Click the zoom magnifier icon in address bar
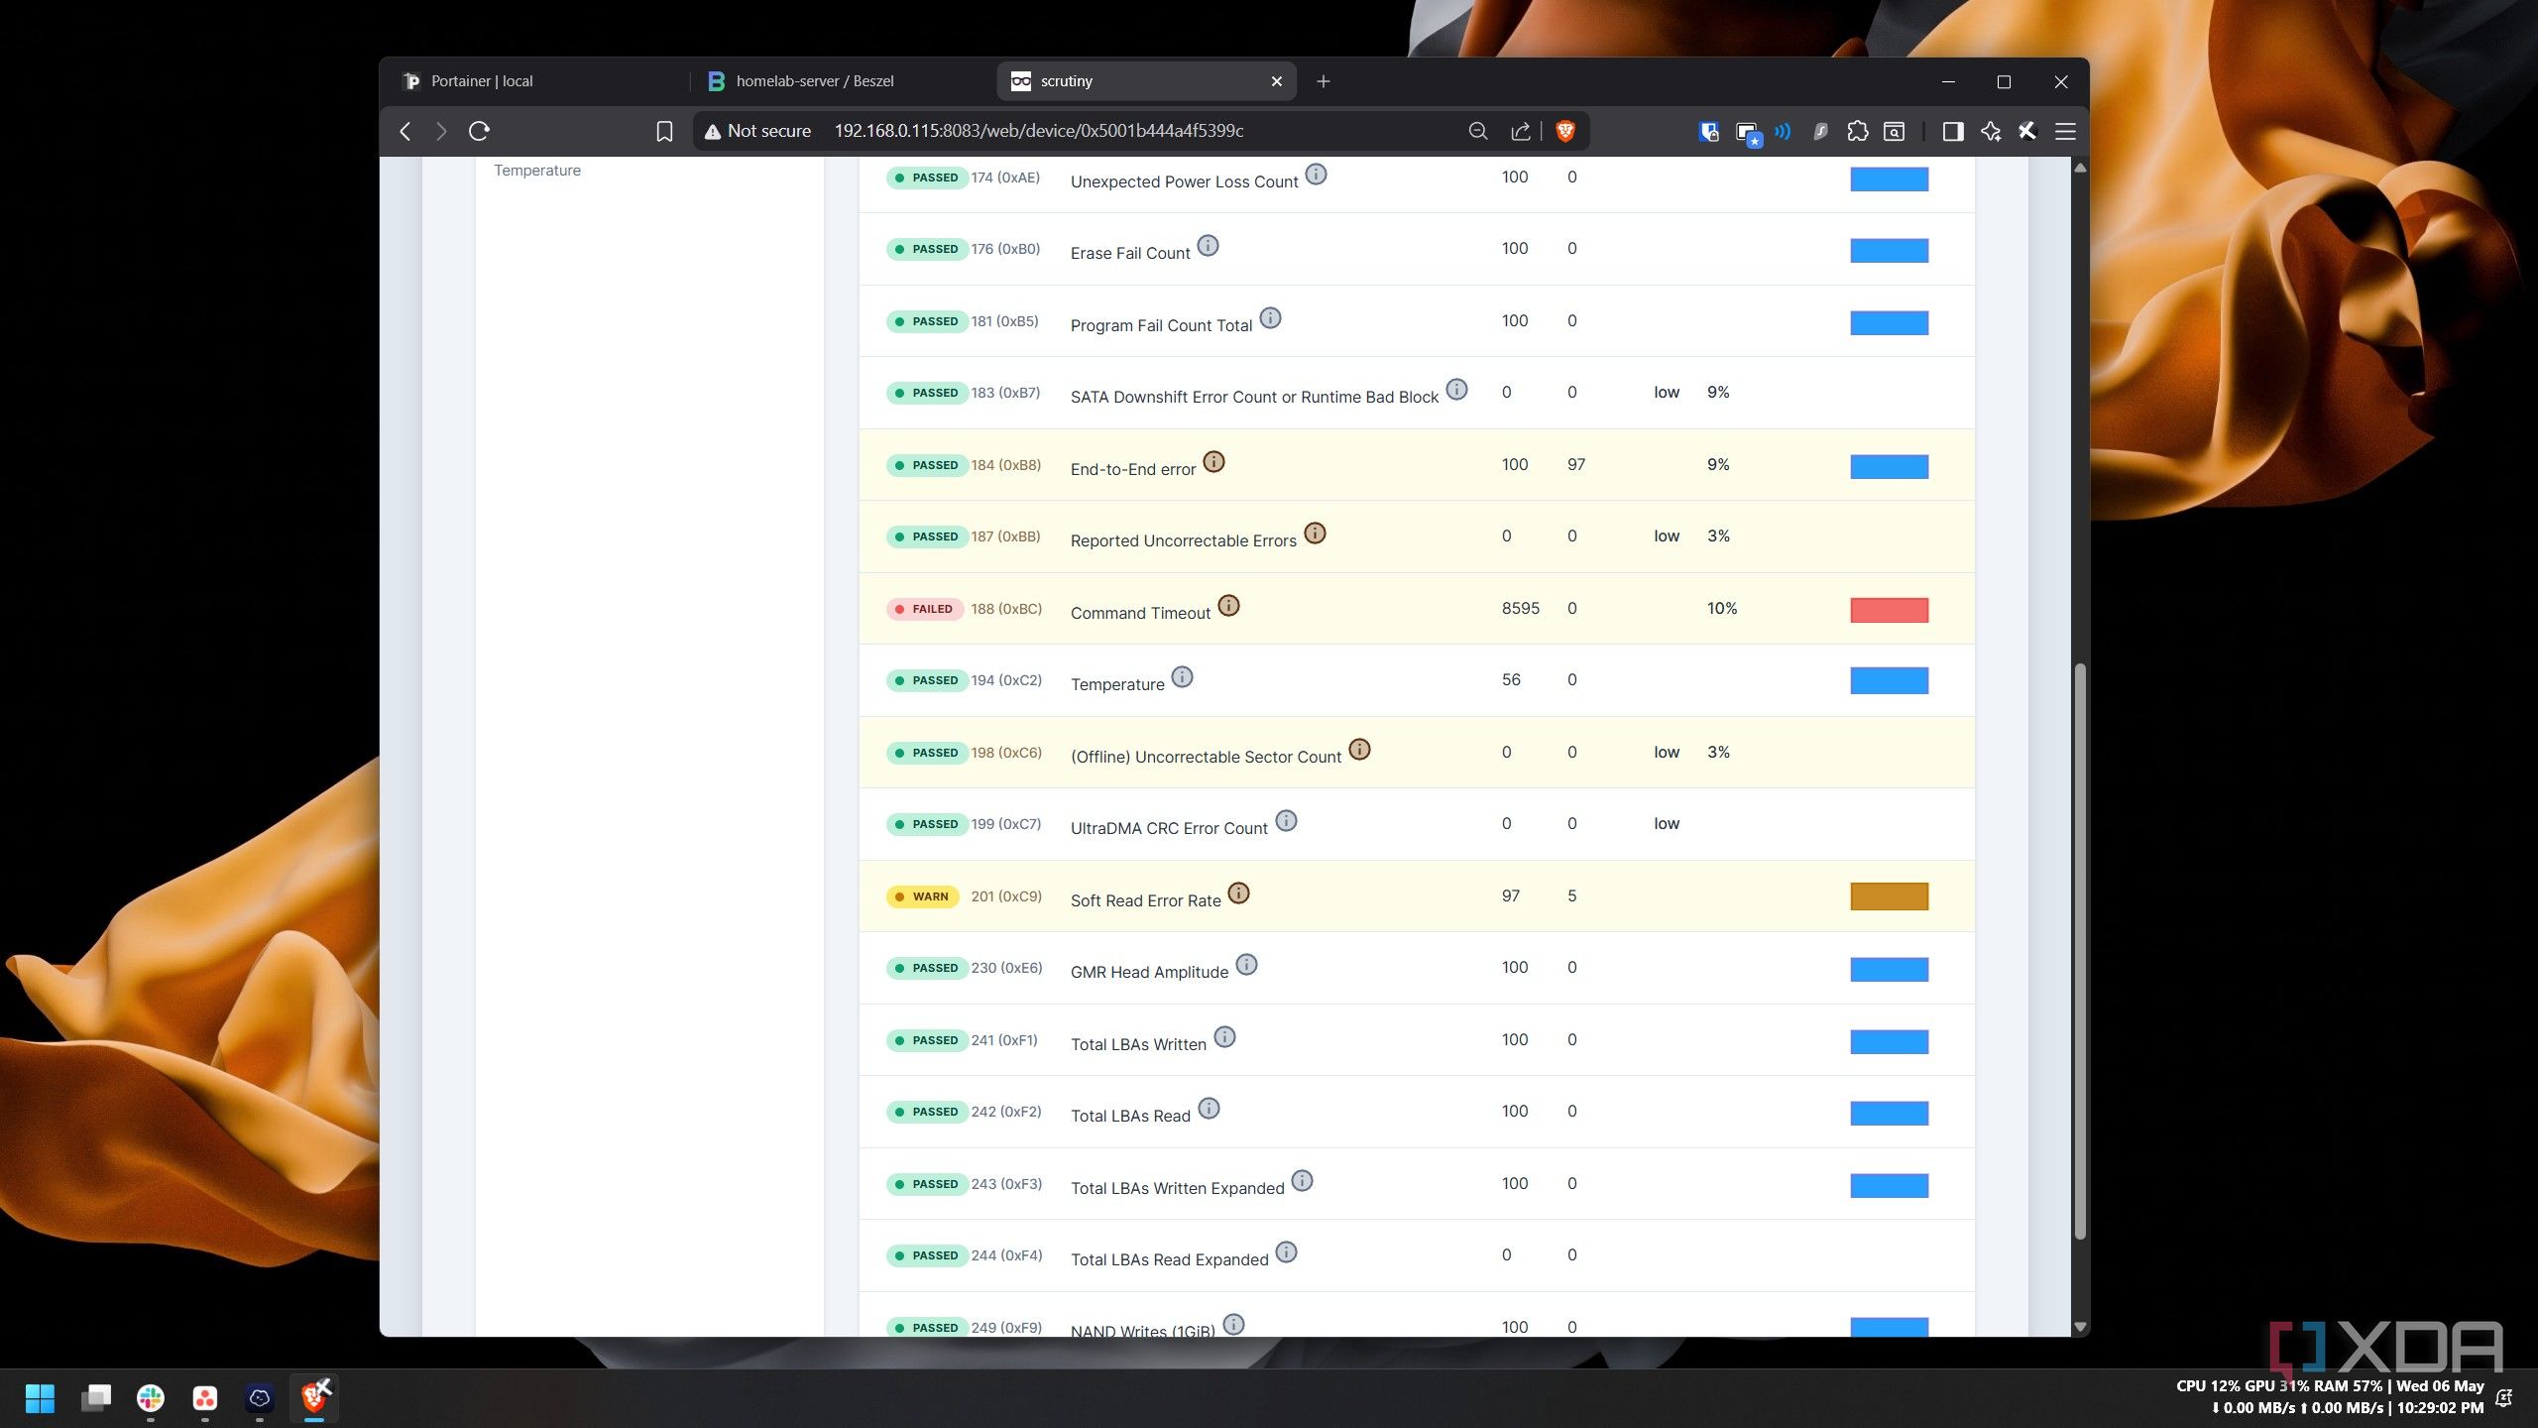Viewport: 2538px width, 1428px height. [1478, 131]
